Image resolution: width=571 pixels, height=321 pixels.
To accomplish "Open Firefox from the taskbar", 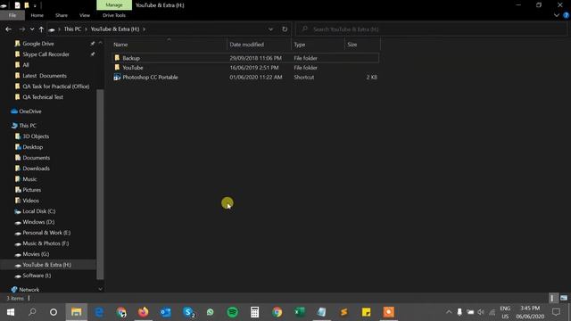I will coord(143,312).
